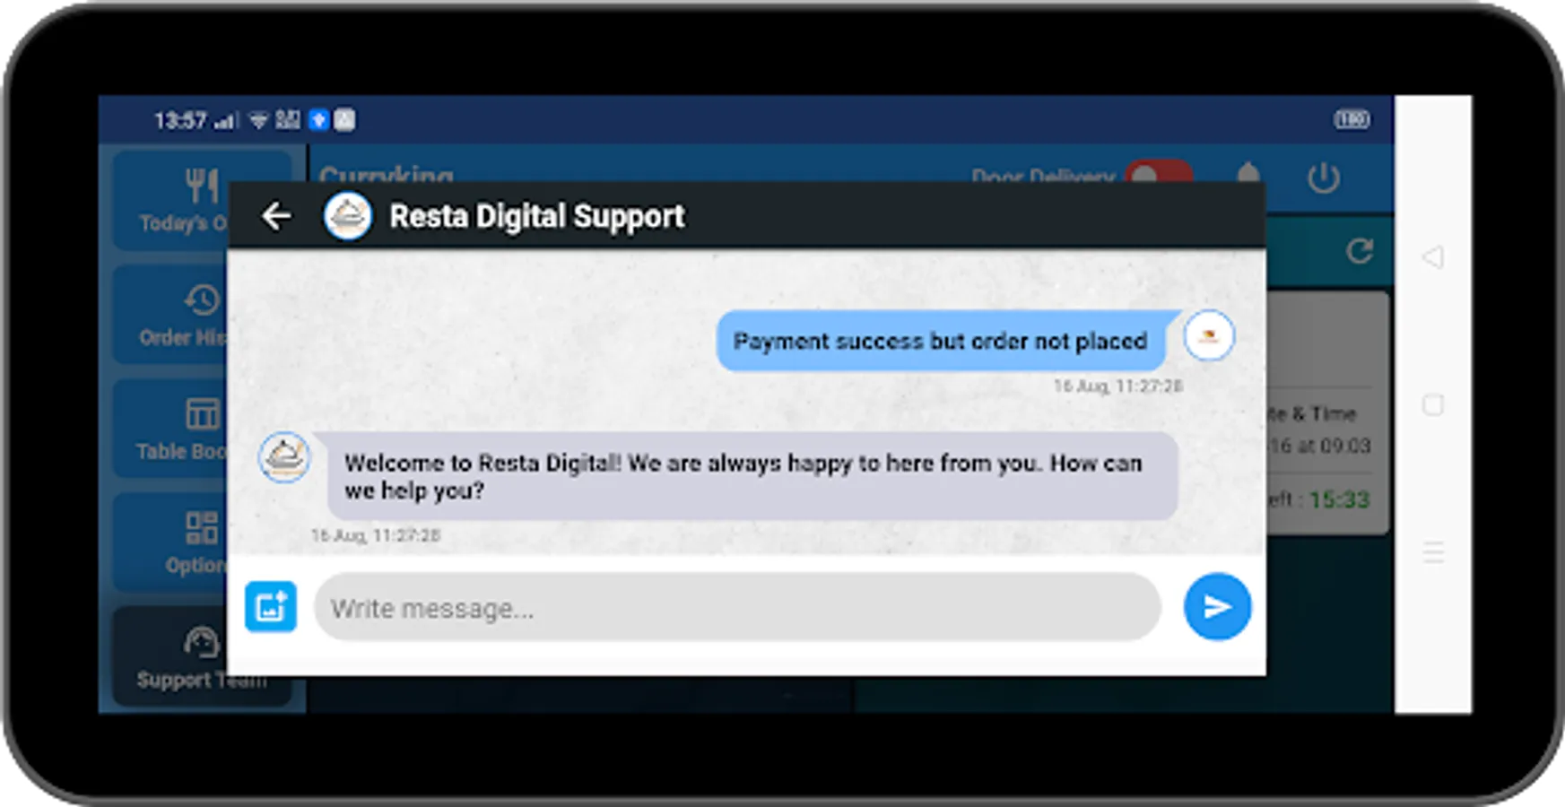Open Resta Digital Support profile avatar
1565x807 pixels.
(347, 216)
